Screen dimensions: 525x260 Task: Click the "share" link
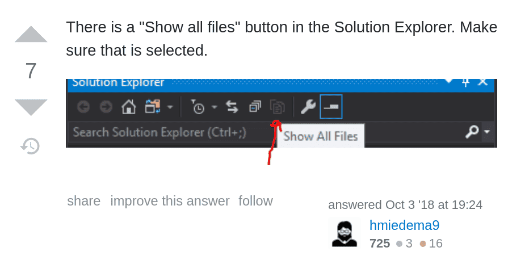point(83,201)
